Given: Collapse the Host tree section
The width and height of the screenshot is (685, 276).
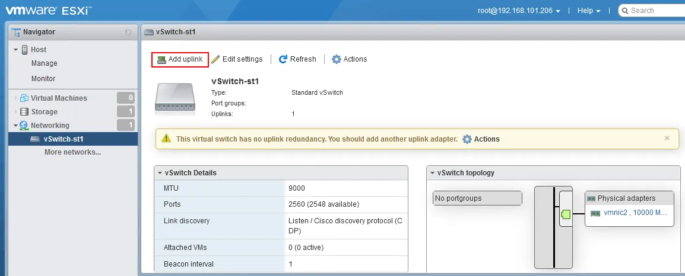Looking at the screenshot, I should [16, 50].
